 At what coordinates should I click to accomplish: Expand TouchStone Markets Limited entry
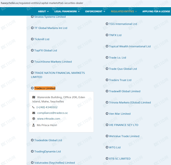(53, 62)
